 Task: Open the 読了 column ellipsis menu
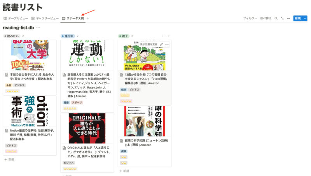(x=164, y=36)
